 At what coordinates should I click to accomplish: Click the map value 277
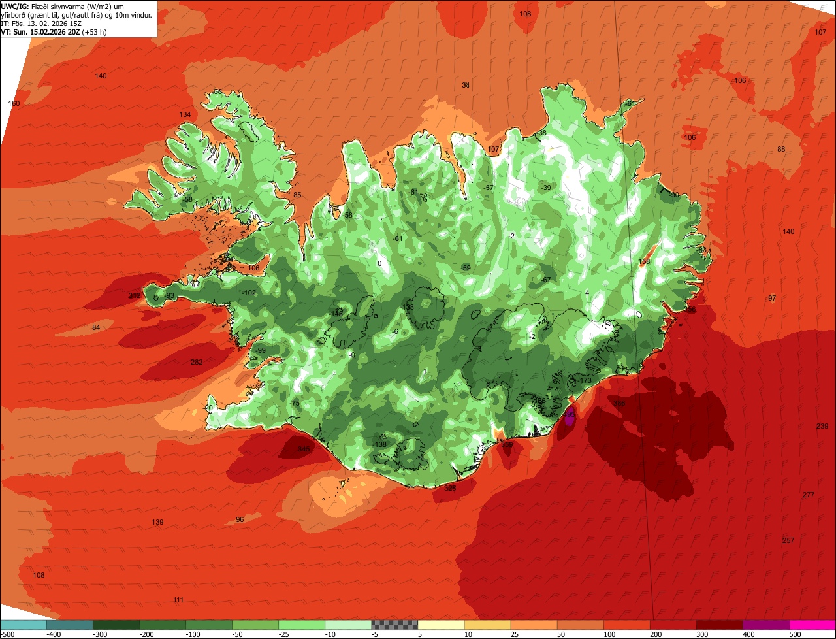pyautogui.click(x=809, y=495)
